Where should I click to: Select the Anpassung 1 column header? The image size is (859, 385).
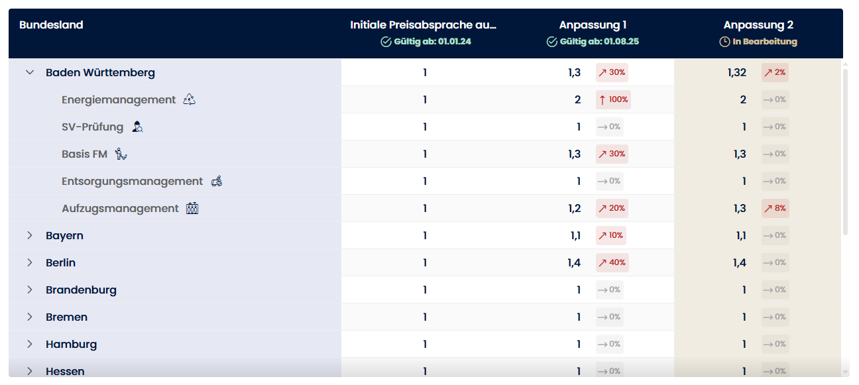(x=593, y=25)
